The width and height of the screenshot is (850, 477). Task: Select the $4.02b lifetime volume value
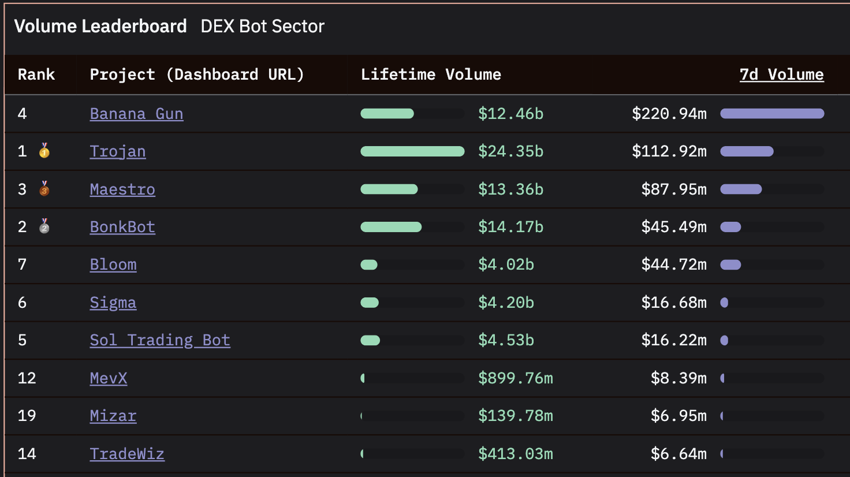506,264
